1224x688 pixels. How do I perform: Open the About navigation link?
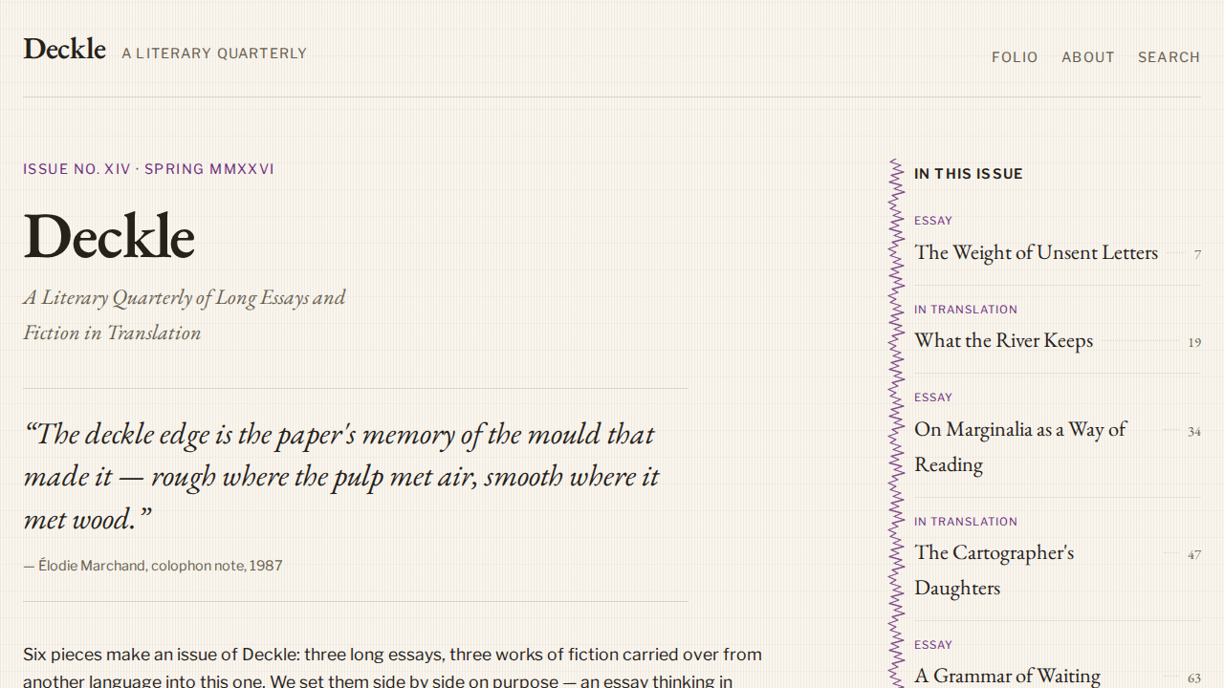(x=1088, y=57)
